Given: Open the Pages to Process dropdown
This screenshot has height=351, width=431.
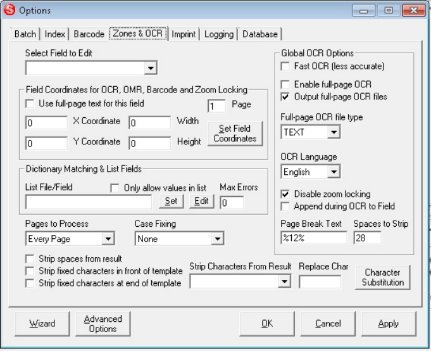Looking at the screenshot, I should (x=70, y=238).
